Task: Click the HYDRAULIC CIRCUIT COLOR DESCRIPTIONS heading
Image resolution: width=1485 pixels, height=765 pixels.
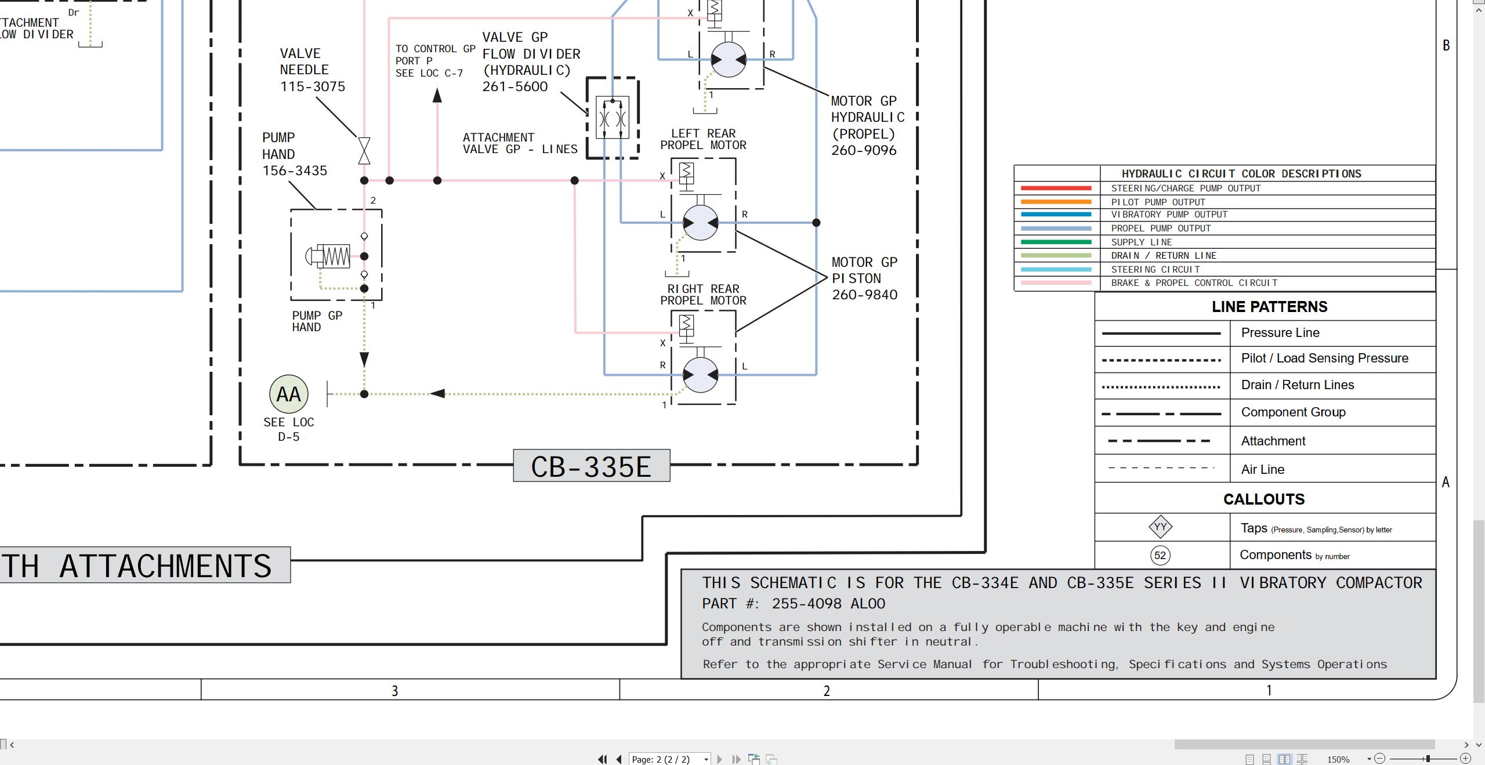Action: coord(1241,173)
